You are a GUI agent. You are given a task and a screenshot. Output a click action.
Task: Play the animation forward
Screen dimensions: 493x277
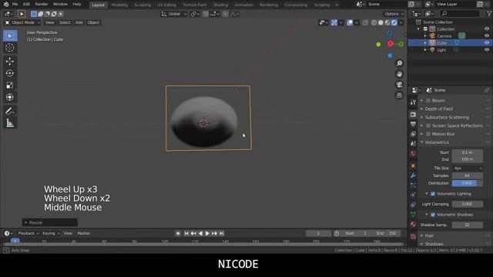[x=207, y=233]
